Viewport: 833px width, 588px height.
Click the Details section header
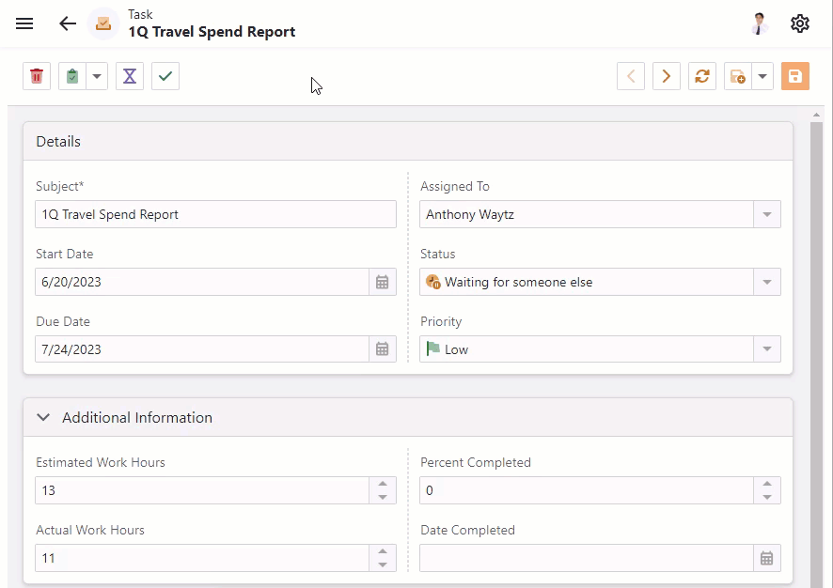(408, 142)
